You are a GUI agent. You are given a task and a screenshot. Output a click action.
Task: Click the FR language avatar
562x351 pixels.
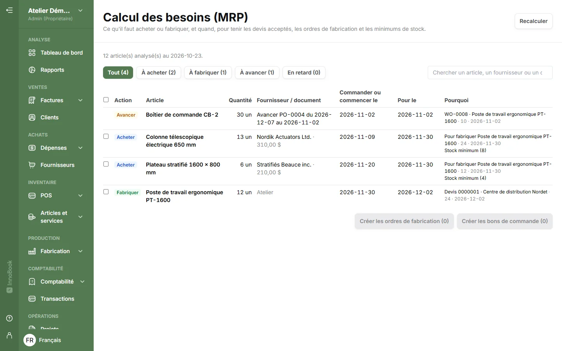[x=30, y=340]
